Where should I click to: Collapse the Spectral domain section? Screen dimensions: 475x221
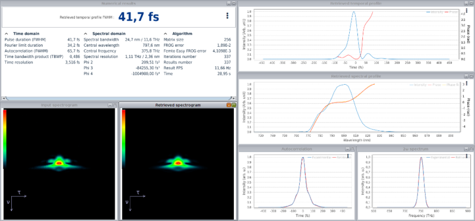point(85,34)
